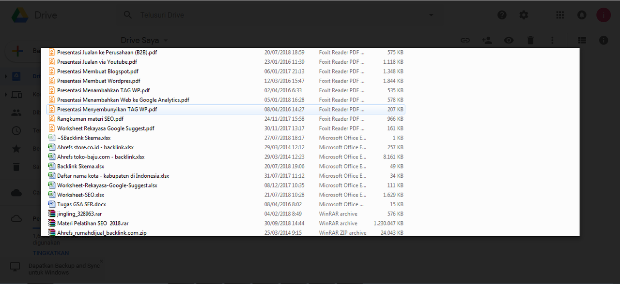Switch to list view layout

(582, 41)
